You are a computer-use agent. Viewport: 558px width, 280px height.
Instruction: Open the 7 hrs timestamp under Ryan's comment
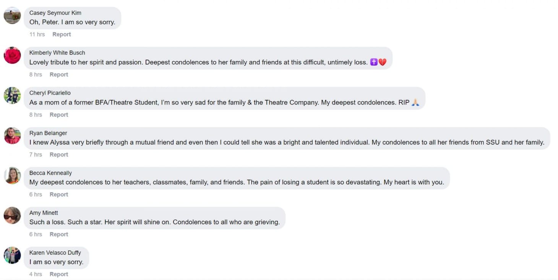pos(36,154)
